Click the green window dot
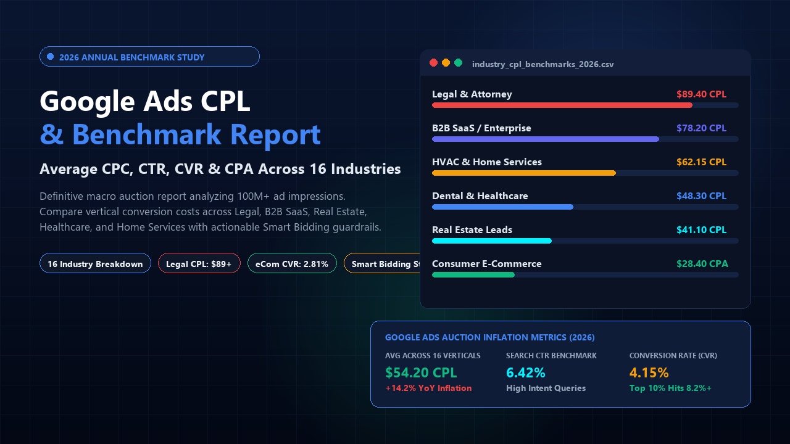 click(x=458, y=63)
